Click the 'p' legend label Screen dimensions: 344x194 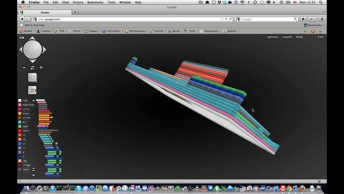(24, 152)
